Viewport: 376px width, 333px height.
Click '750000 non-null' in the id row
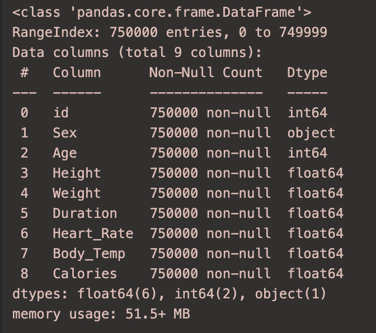210,112
